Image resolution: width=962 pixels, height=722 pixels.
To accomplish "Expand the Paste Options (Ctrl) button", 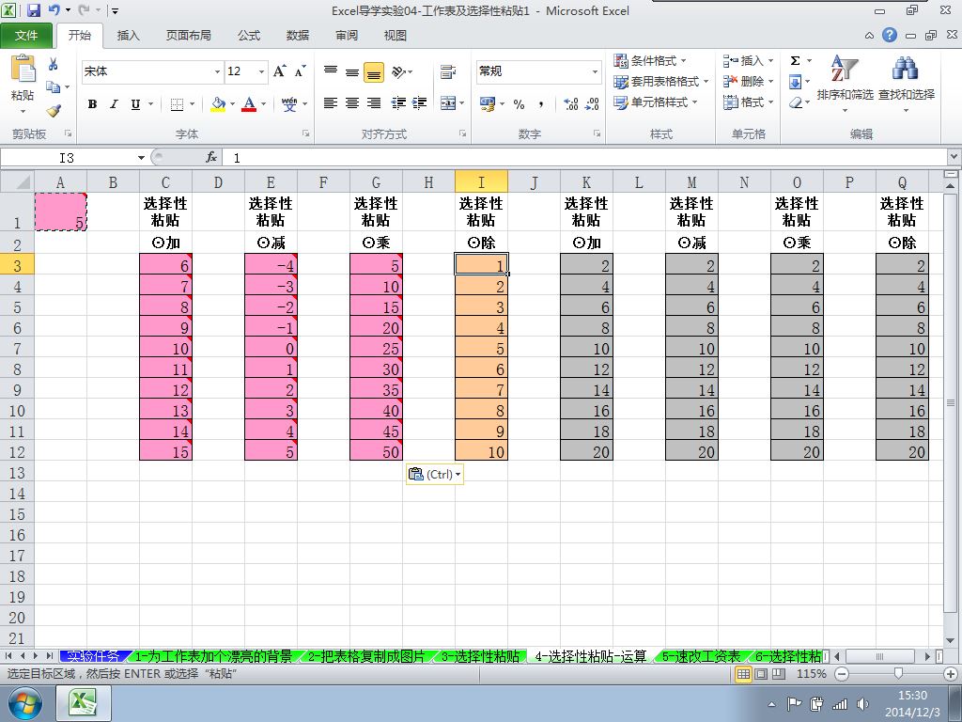I will pyautogui.click(x=434, y=474).
